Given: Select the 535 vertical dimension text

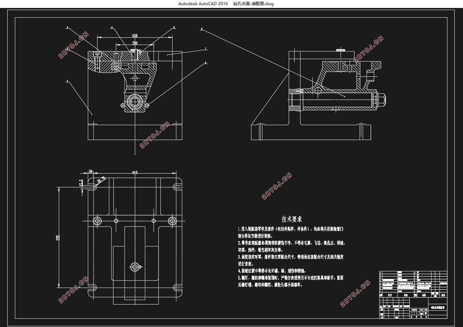Looking at the screenshot, I should coord(58,238).
